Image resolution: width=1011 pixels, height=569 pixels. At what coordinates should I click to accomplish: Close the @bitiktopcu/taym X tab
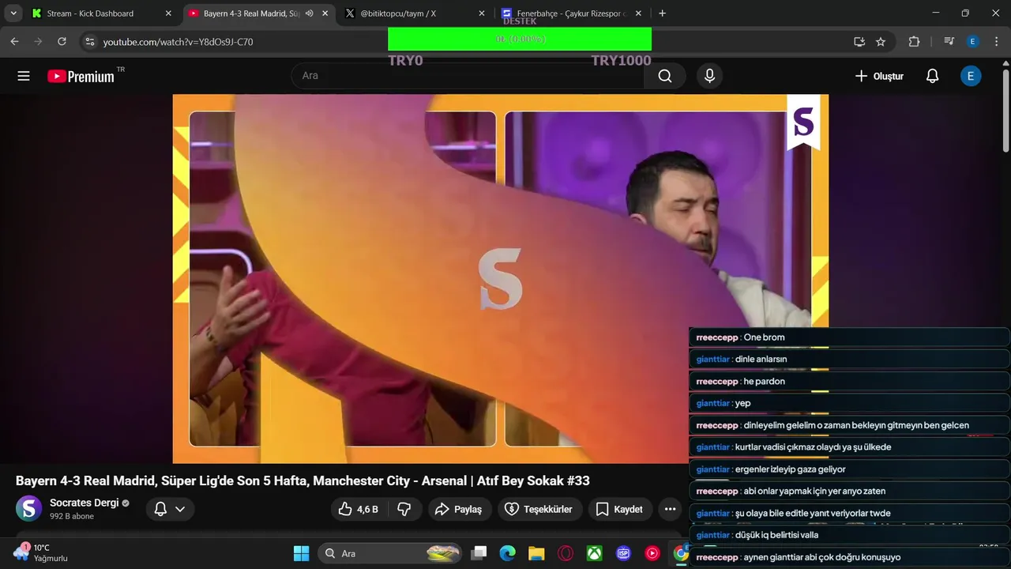pos(482,13)
